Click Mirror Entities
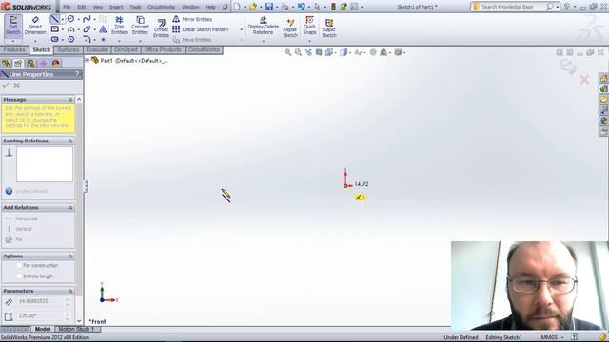 (x=192, y=19)
